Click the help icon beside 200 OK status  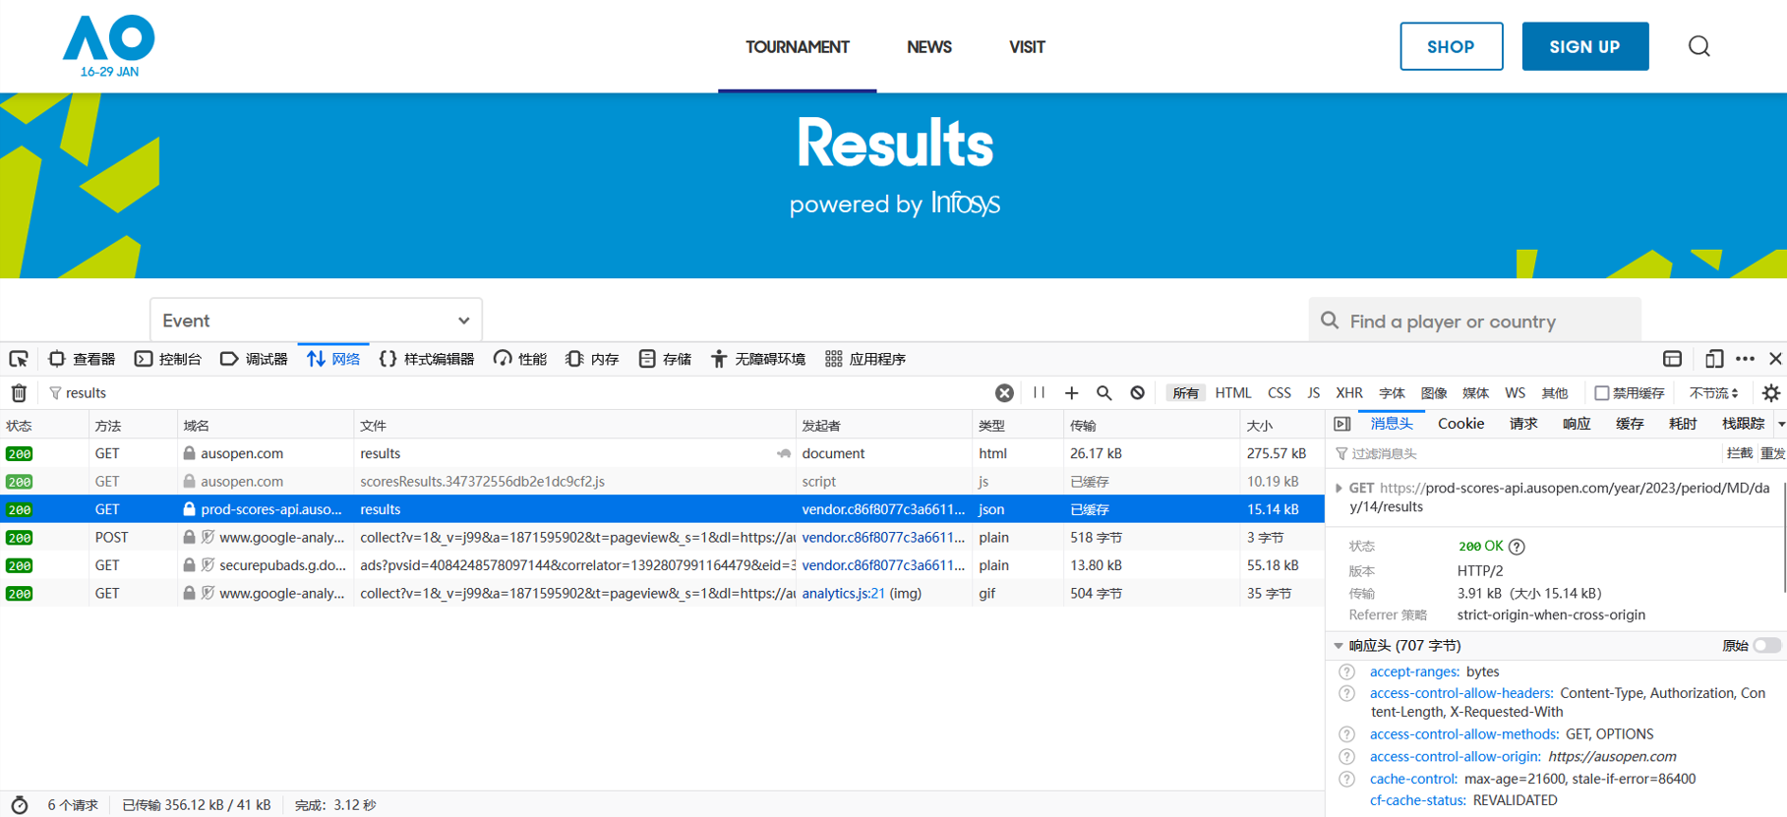click(1518, 547)
